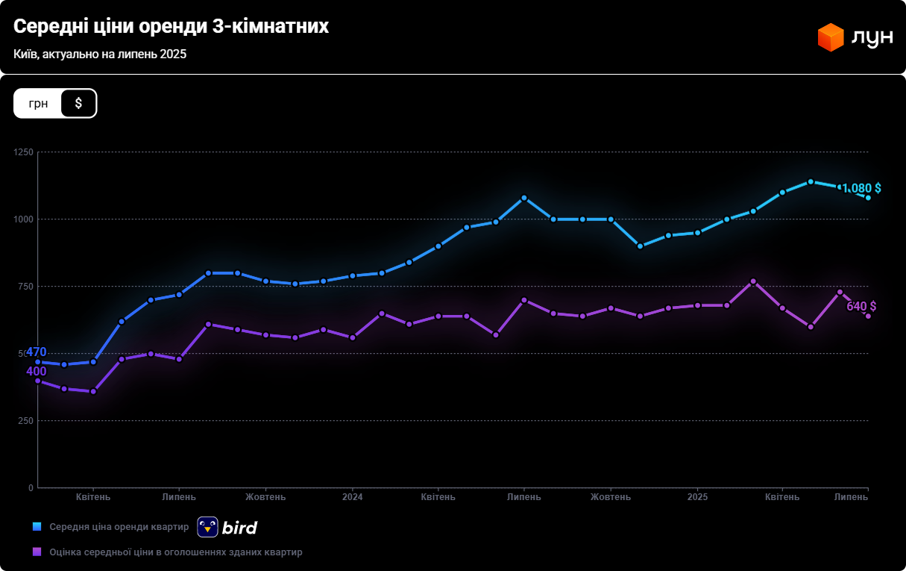906x571 pixels.
Task: Click the '1 080 $' end value label
Action: click(861, 188)
